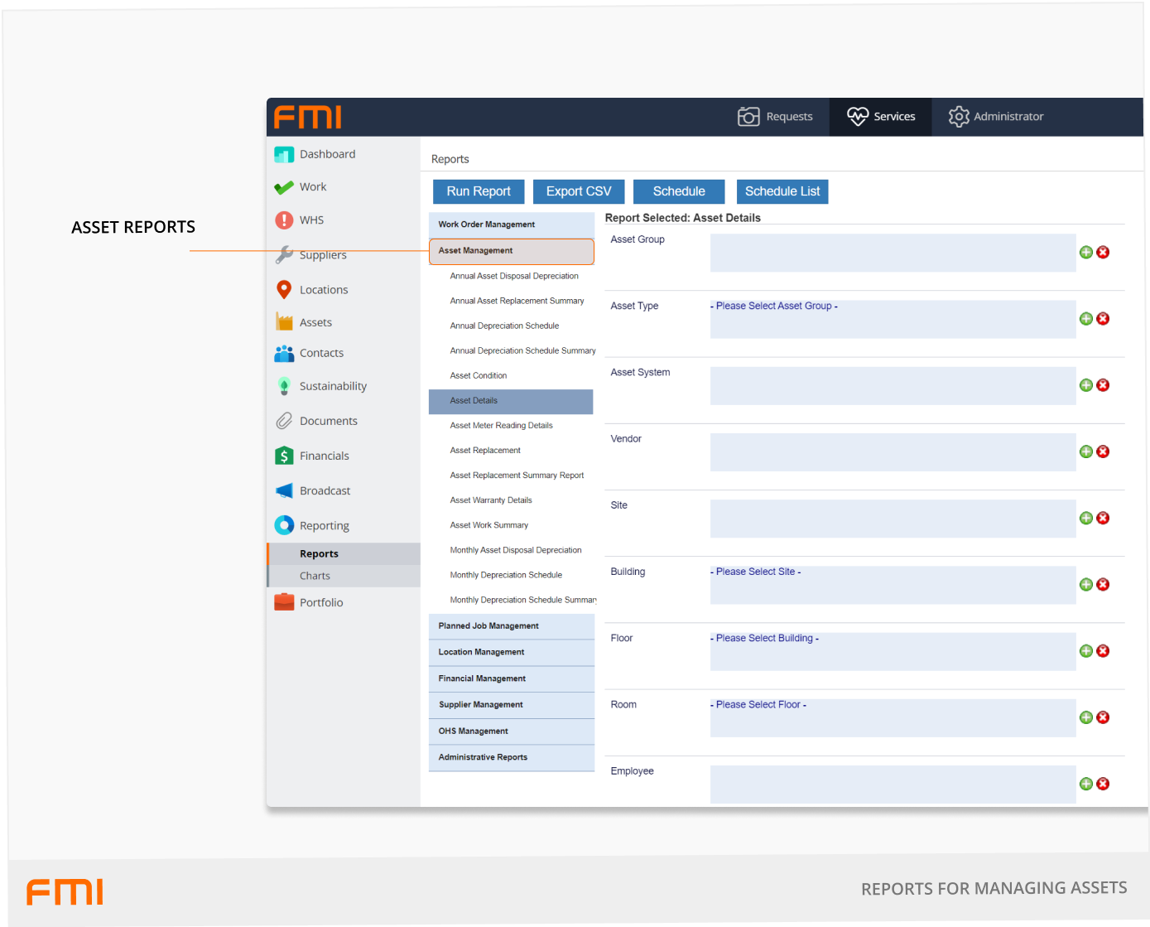Click the Administrator gear icon

click(958, 117)
